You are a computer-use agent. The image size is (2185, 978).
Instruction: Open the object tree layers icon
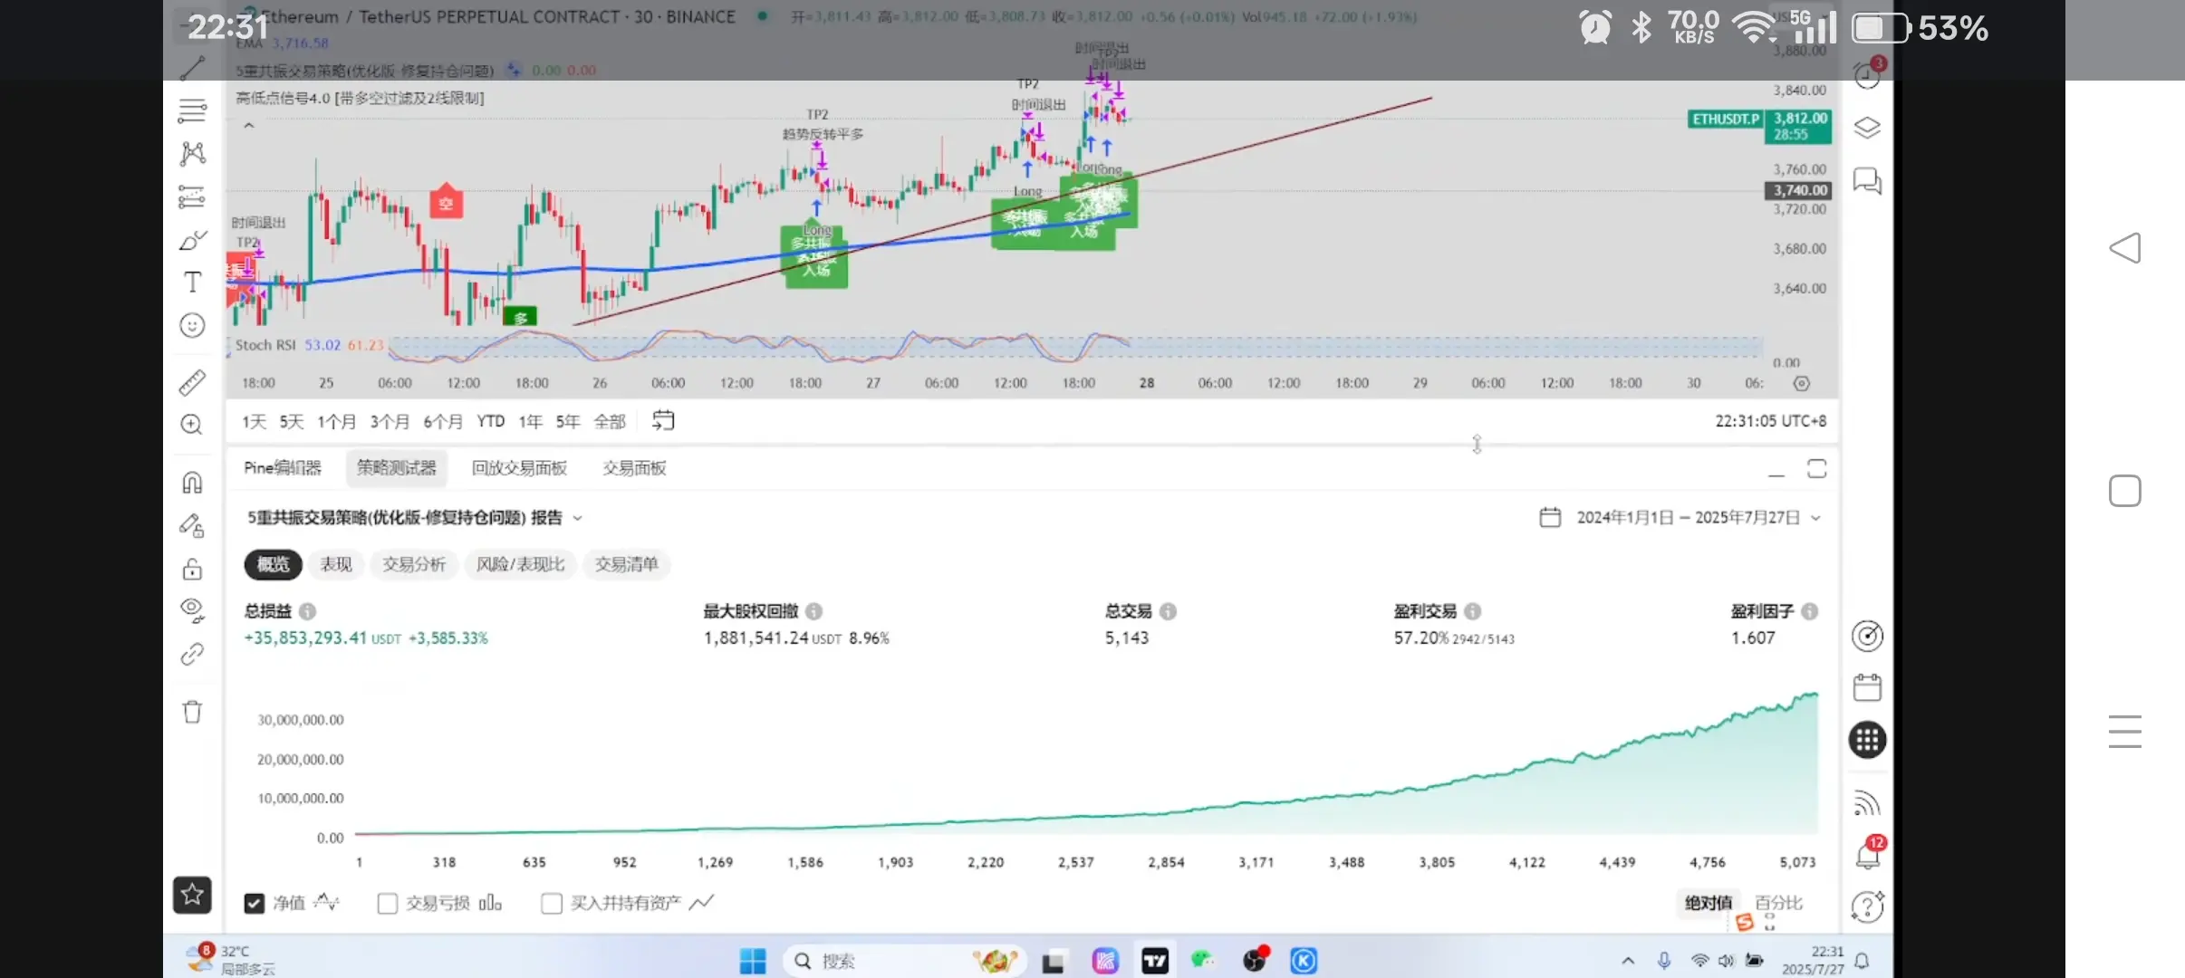pos(1867,128)
